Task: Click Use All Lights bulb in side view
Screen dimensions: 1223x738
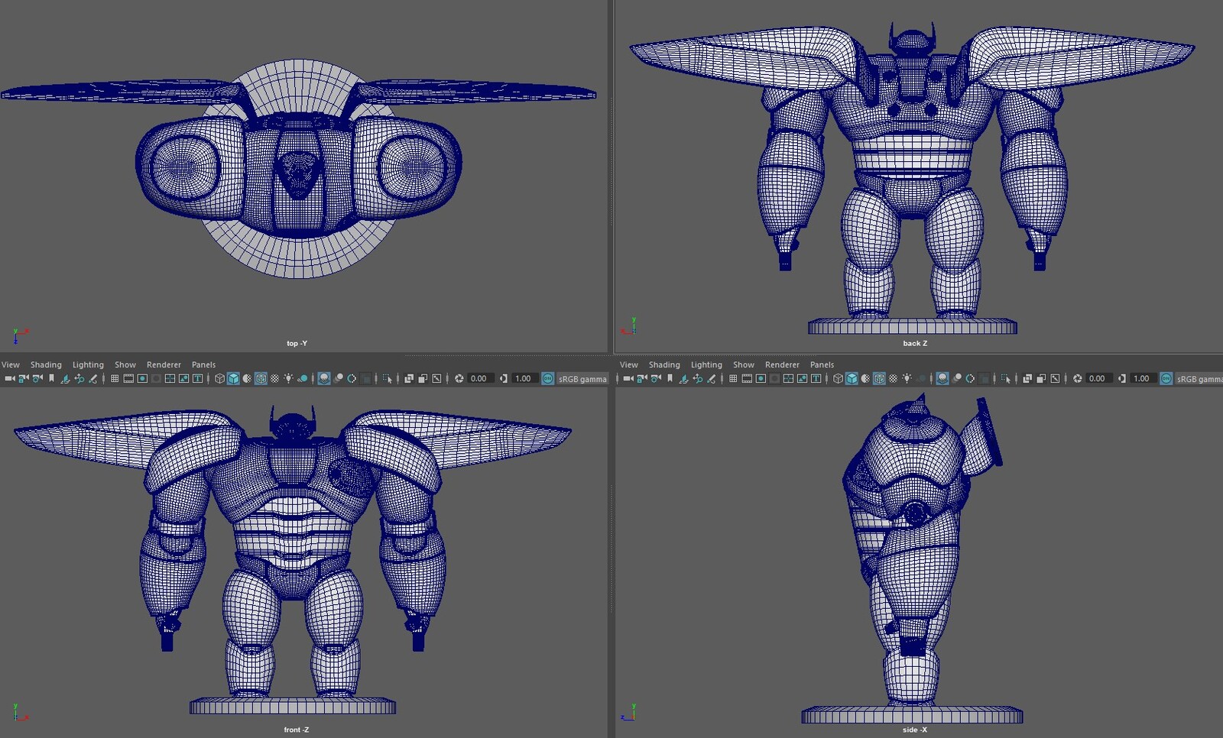Action: coord(907,378)
